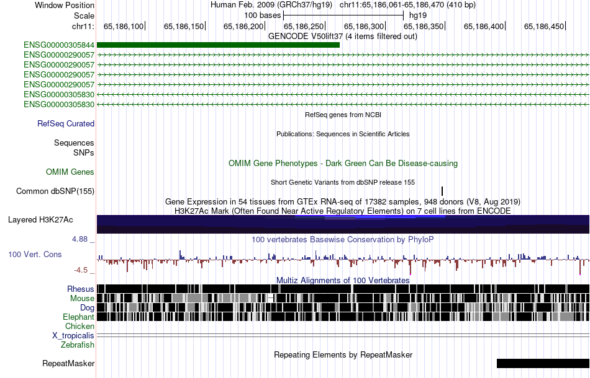The image size is (590, 378).
Task: Open the H3K27Ac Mark ENCODE track title
Action: point(343,211)
